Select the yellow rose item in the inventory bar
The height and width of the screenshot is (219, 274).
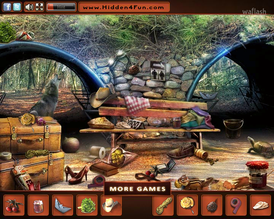(187, 205)
